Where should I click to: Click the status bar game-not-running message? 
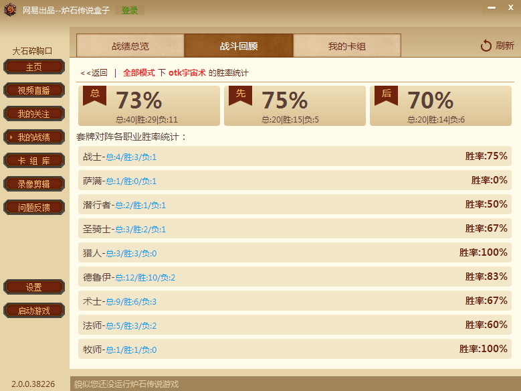[126, 384]
